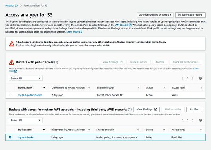Go to previous page in other accounts table
This screenshot has width=211, height=150.
(182, 121)
